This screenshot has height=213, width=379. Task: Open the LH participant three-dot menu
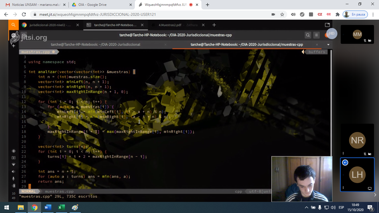pyautogui.click(x=343, y=188)
